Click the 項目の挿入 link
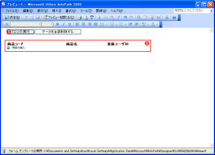Viewport: 215px width, 155px height. tap(18, 48)
